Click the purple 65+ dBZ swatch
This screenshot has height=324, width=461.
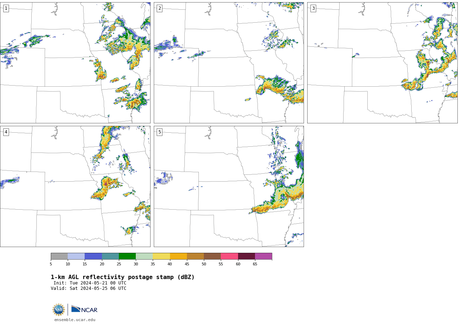[x=263, y=256]
